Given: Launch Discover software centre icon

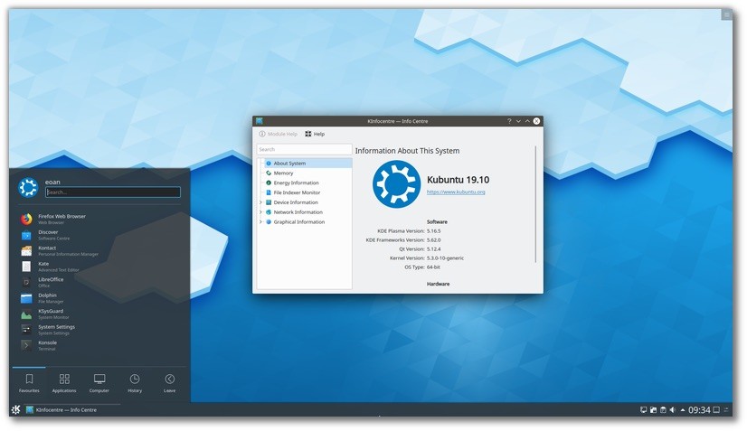Looking at the screenshot, I should coord(27,235).
